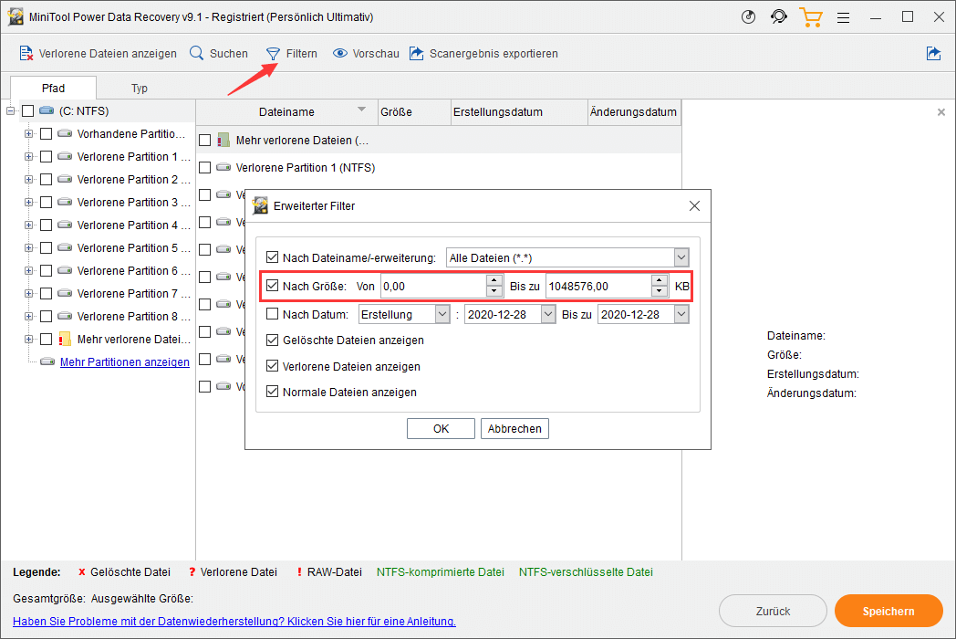
Task: Click the Mehr verlorene Dateien list icon
Action: click(x=223, y=141)
